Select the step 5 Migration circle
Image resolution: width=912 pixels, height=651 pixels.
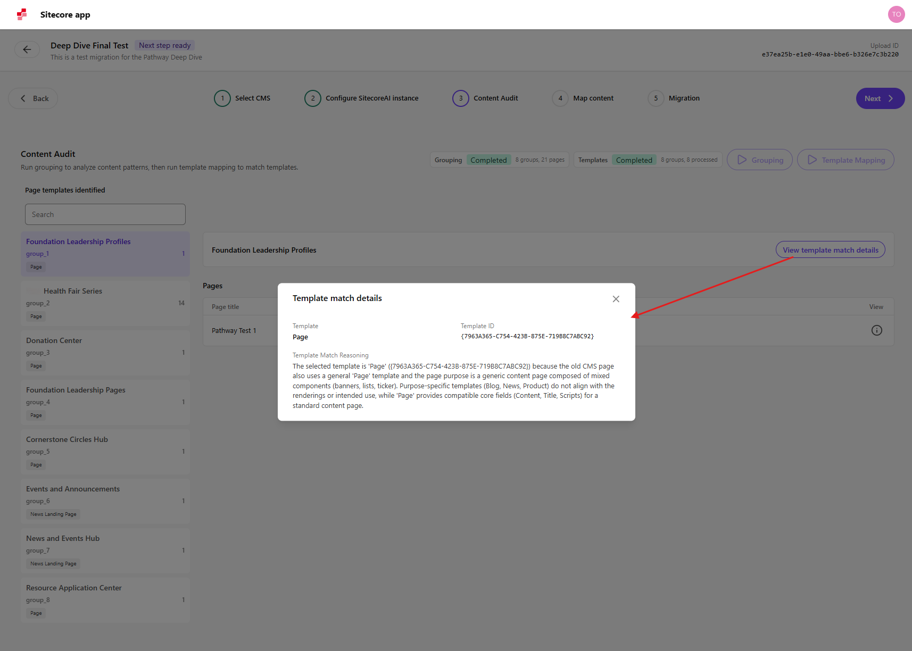656,98
